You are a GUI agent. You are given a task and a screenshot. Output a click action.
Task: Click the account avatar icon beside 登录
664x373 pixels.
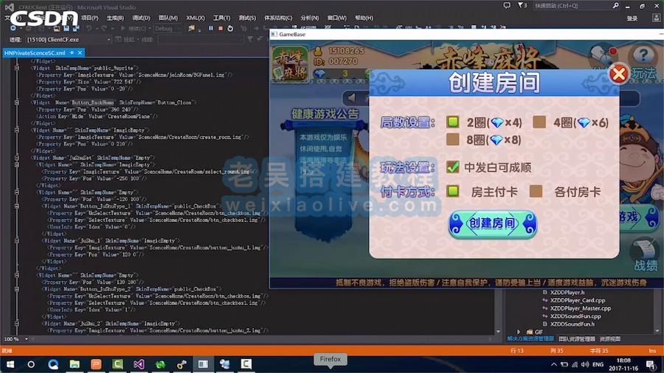tap(656, 18)
